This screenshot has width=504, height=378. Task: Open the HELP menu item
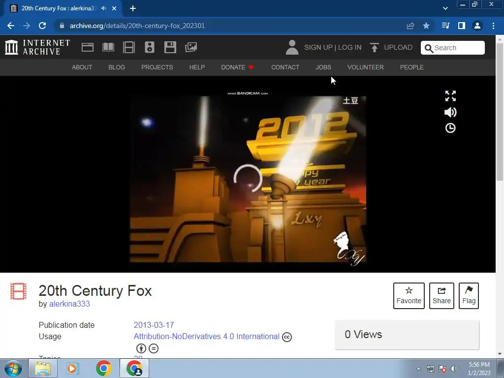pyautogui.click(x=197, y=67)
